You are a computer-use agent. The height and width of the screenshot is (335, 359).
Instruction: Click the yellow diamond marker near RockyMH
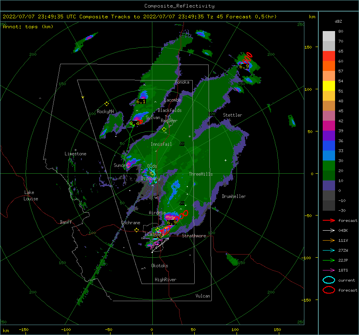pyautogui.click(x=107, y=104)
